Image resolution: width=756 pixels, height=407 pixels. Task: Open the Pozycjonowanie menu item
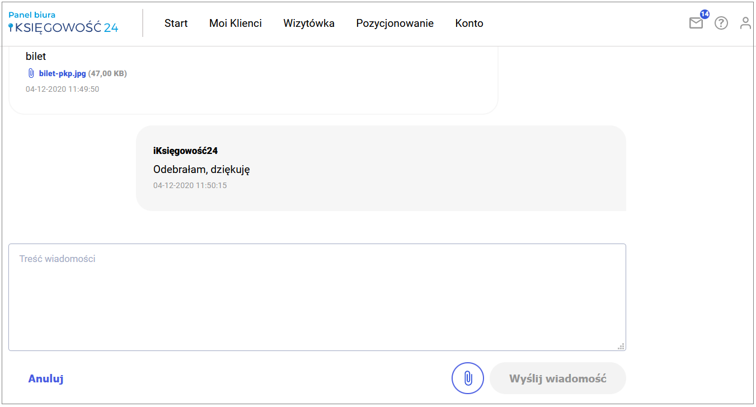(x=395, y=24)
